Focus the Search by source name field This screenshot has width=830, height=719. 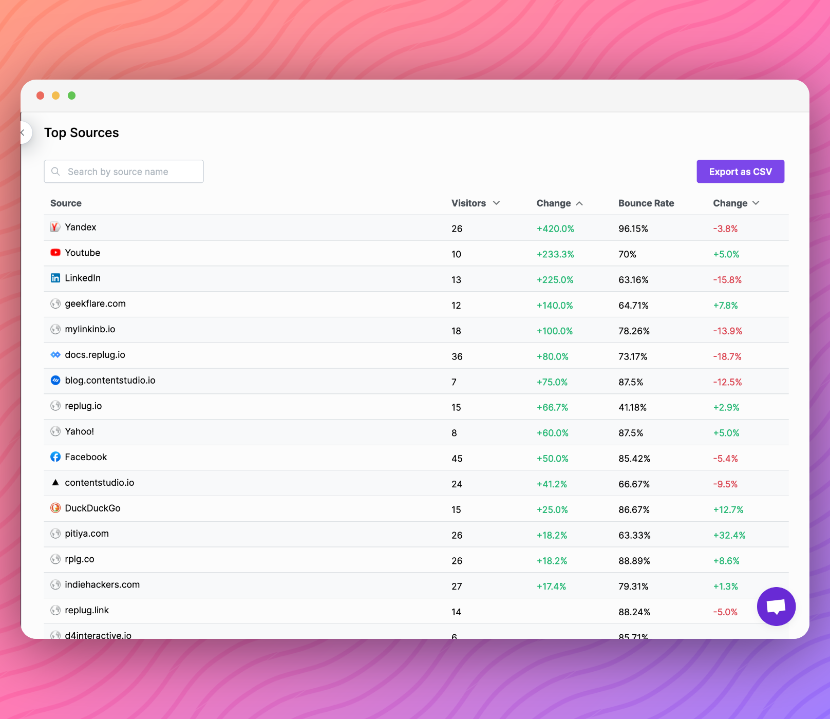point(124,172)
